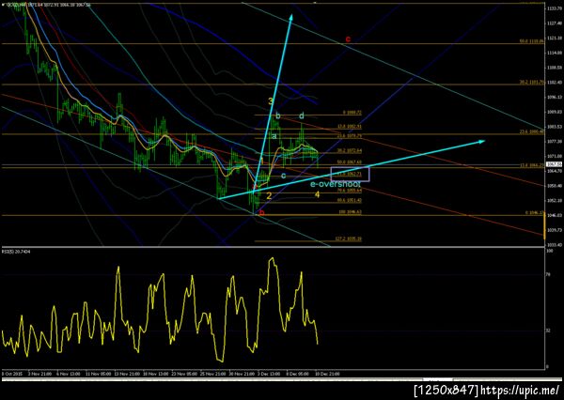
Task: Click the Fibonacci "100 1046.63" level label
Action: point(351,212)
